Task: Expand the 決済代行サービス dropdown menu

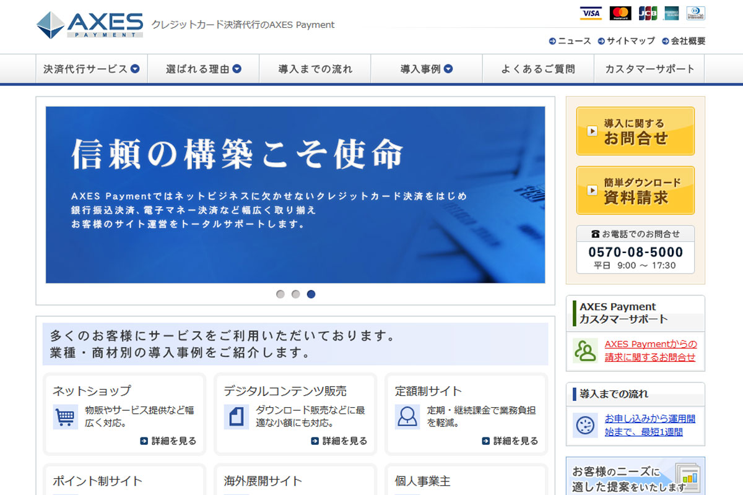Action: click(92, 69)
